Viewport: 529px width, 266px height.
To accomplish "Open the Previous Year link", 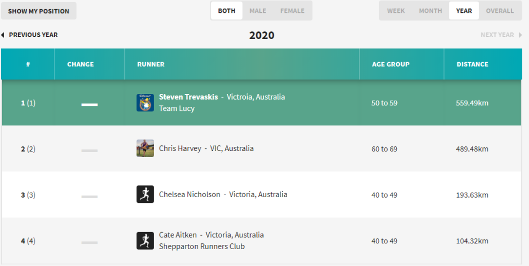I will [33, 35].
